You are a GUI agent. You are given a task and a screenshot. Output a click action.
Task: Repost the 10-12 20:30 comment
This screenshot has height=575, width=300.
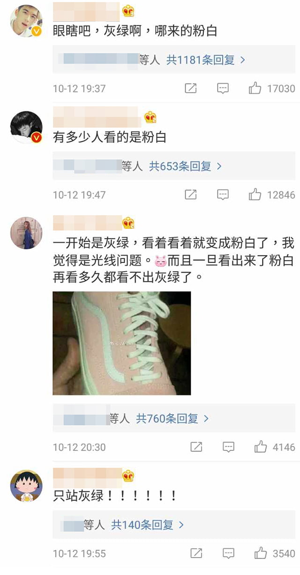point(196,447)
